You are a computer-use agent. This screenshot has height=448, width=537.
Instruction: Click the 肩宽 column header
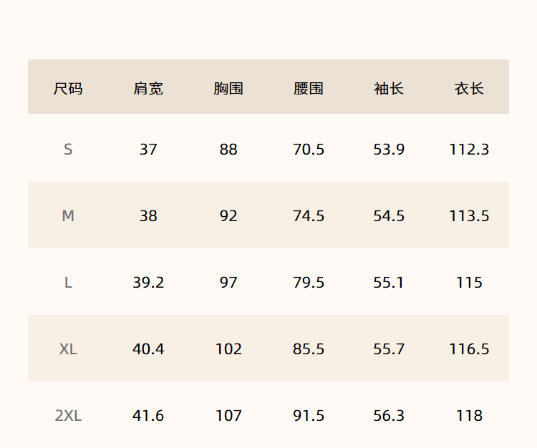(148, 89)
